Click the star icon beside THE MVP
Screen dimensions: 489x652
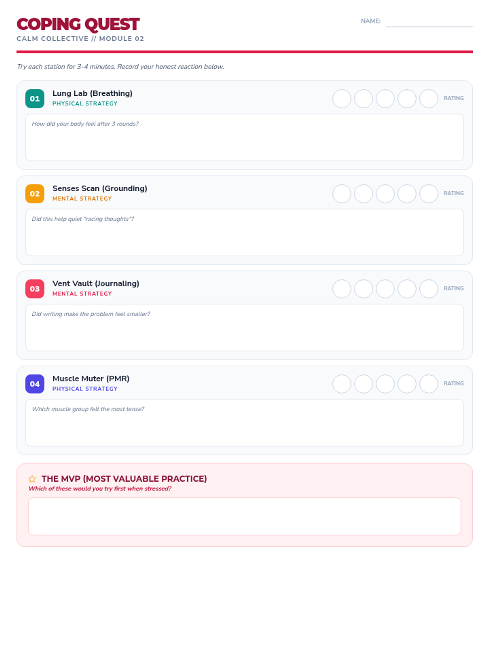(32, 479)
